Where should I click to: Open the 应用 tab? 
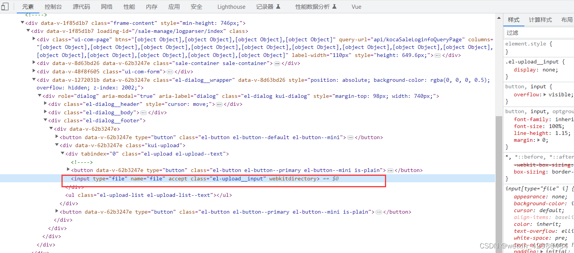coord(174,7)
